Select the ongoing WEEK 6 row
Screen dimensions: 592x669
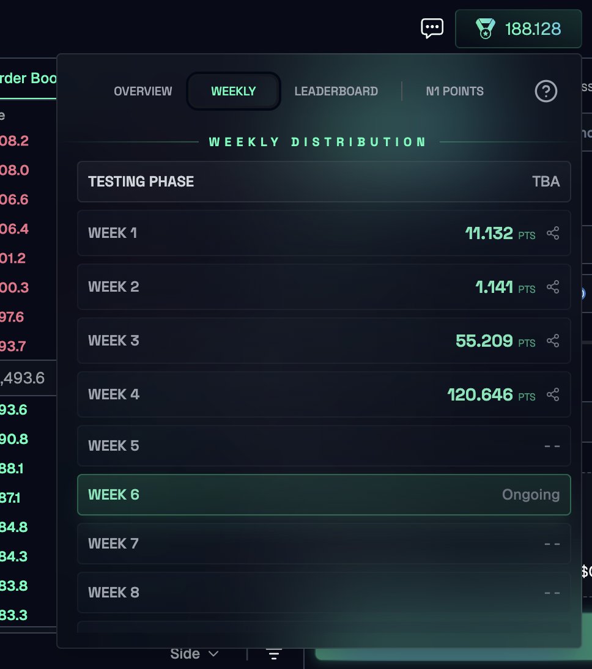tap(324, 495)
